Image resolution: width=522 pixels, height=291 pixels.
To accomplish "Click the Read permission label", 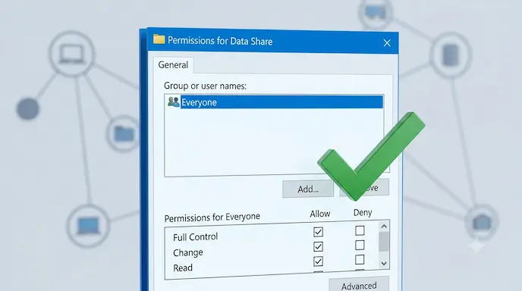I will [183, 268].
